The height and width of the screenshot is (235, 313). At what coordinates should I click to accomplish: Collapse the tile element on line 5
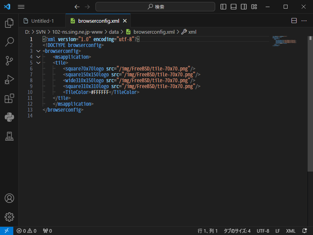coord(38,63)
